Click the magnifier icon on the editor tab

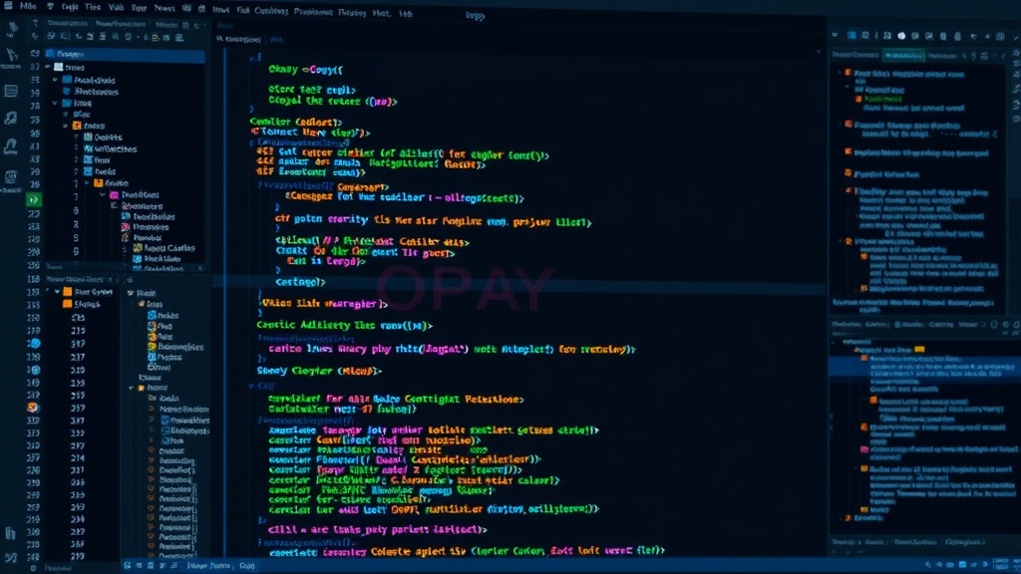click(219, 39)
